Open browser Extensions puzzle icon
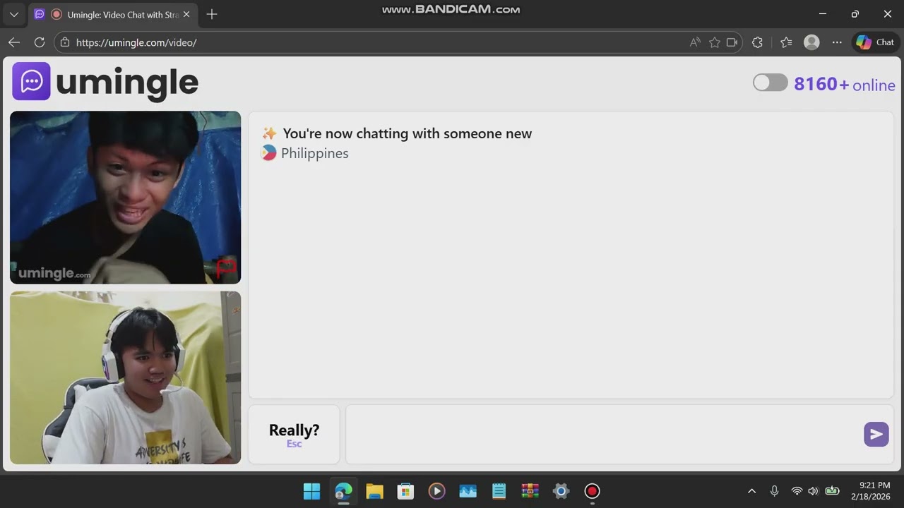The height and width of the screenshot is (508, 904). click(x=758, y=42)
